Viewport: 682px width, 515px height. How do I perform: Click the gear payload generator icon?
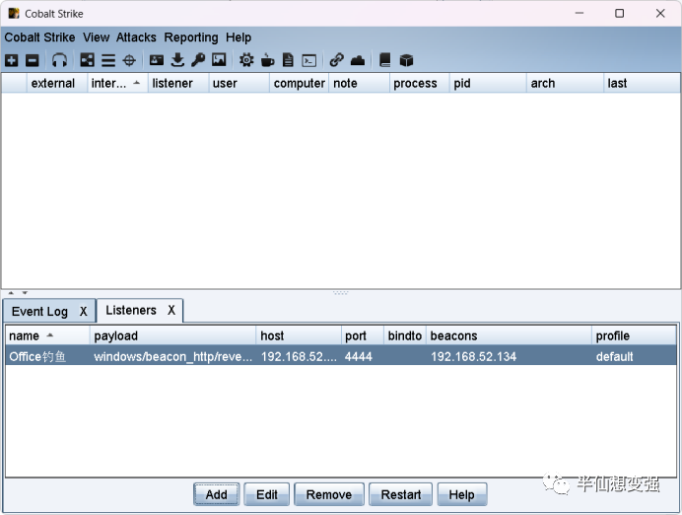[246, 60]
